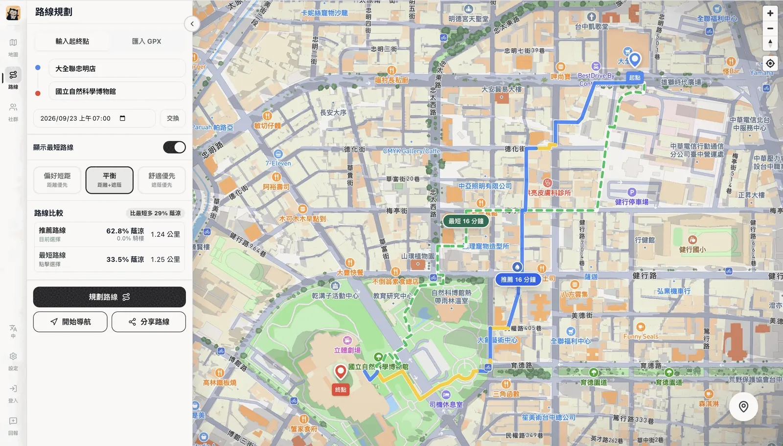Viewport: 783px width, 446px height.
Task: Click the 登入 login icon
Action: [x=13, y=393]
